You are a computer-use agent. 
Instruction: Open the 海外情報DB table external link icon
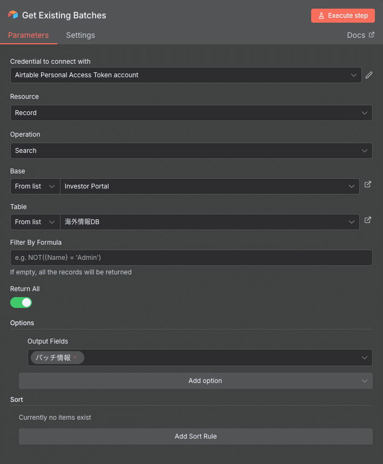368,220
